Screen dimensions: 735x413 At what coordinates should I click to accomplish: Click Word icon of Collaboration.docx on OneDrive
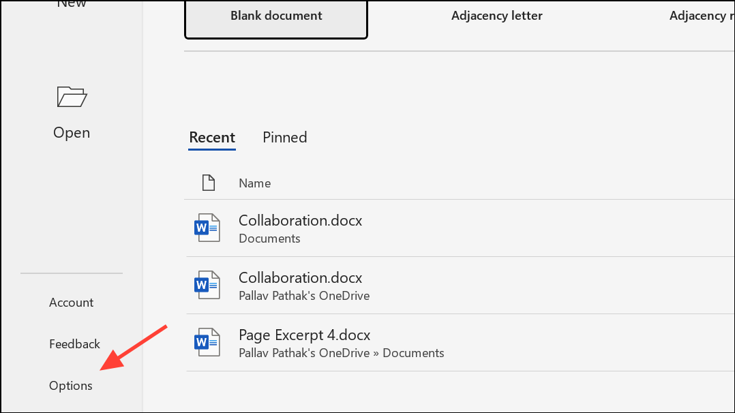(x=207, y=285)
